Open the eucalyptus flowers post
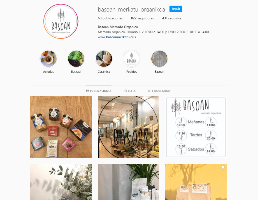Image resolution: width=258 pixels, height=200 pixels. pyautogui.click(x=61, y=182)
